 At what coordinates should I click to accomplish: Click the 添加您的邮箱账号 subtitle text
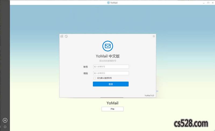108,61
